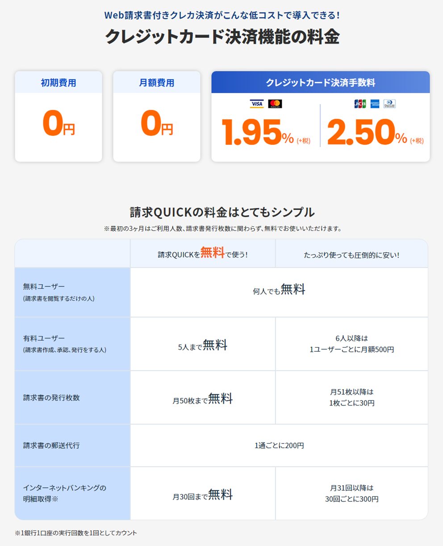Click the American Express logo
The image size is (443, 546).
coord(375,104)
